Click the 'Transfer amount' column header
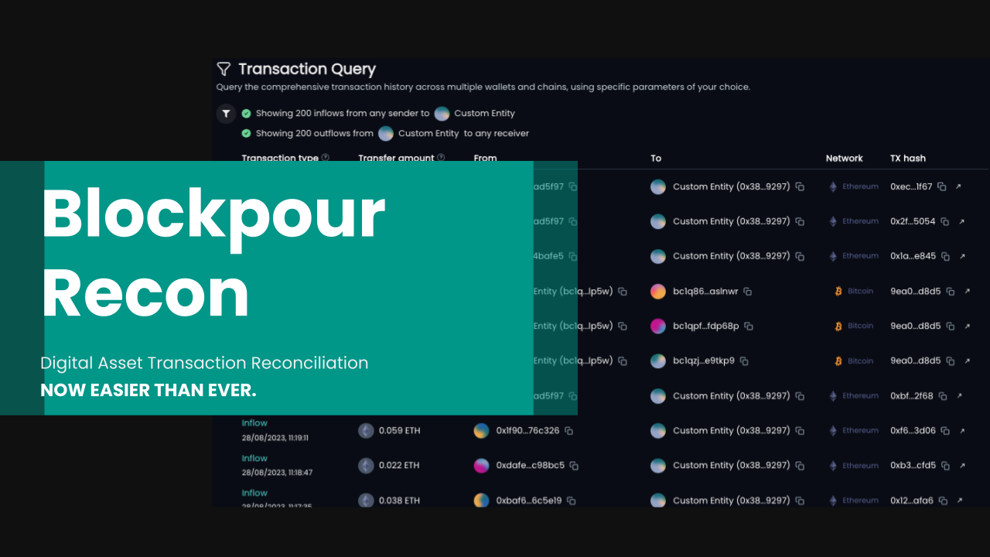This screenshot has width=990, height=557. (396, 157)
